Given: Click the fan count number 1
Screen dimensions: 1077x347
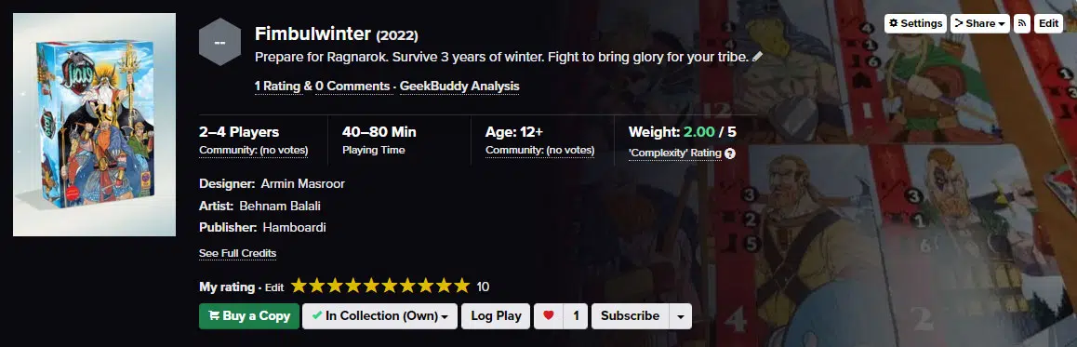Looking at the screenshot, I should point(577,316).
